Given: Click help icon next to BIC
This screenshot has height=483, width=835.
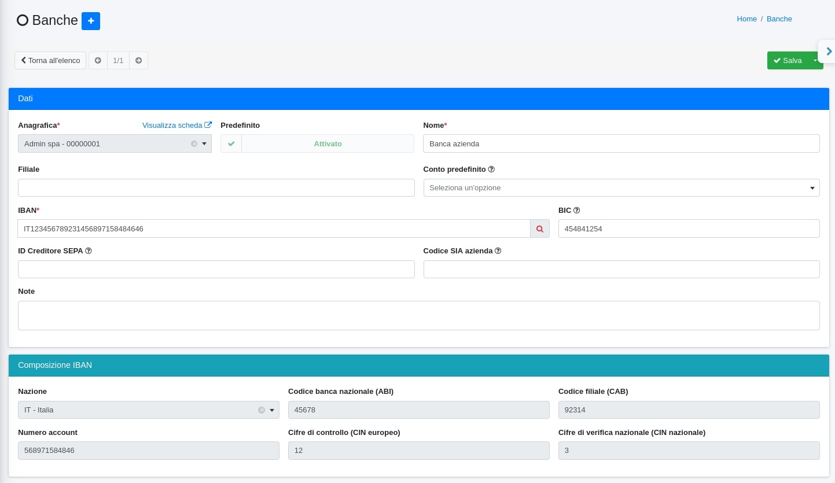Looking at the screenshot, I should [576, 211].
